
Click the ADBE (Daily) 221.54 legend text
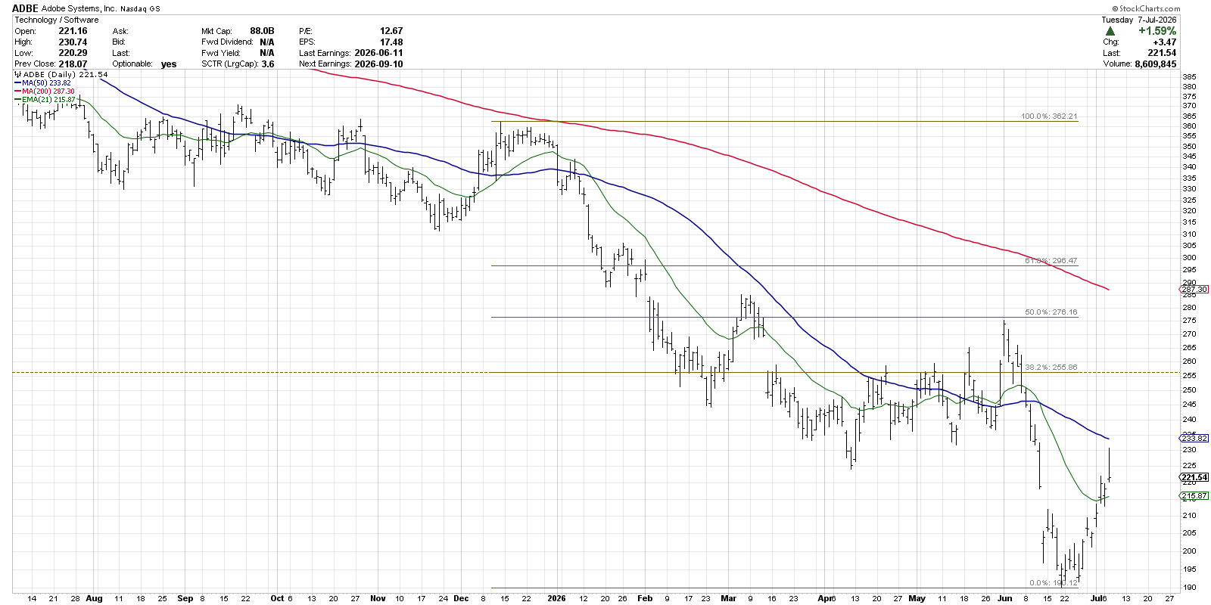coord(66,75)
